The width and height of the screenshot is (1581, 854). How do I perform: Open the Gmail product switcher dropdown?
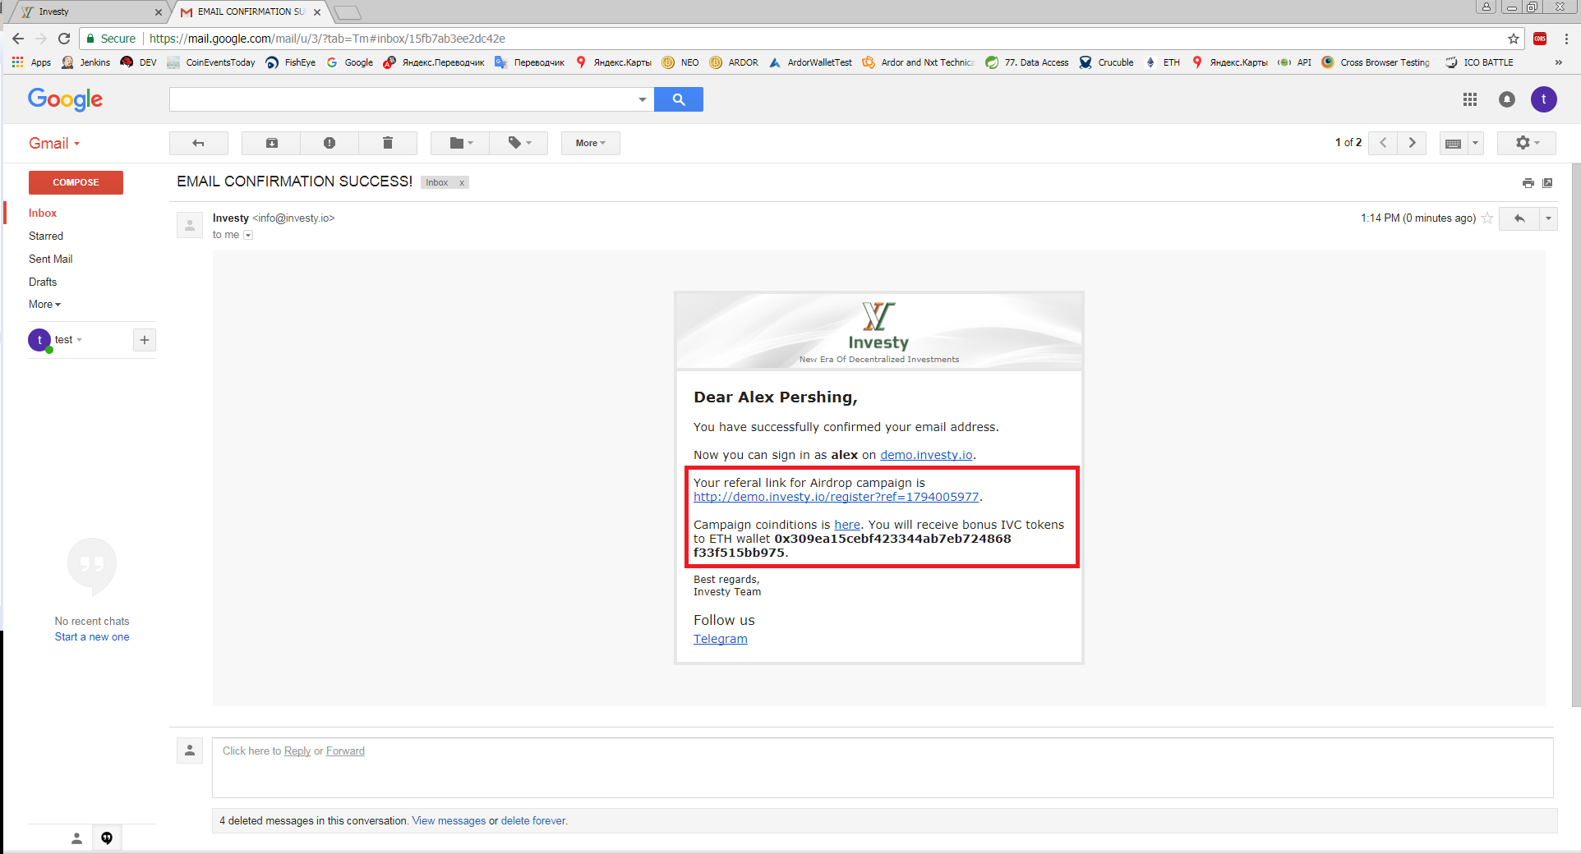coord(54,144)
